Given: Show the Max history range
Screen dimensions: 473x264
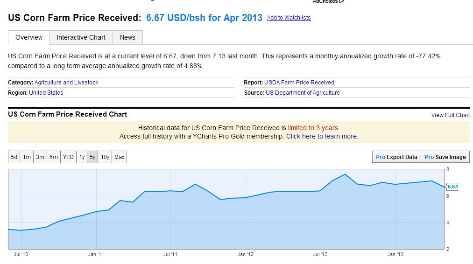Looking at the screenshot, I should (119, 157).
